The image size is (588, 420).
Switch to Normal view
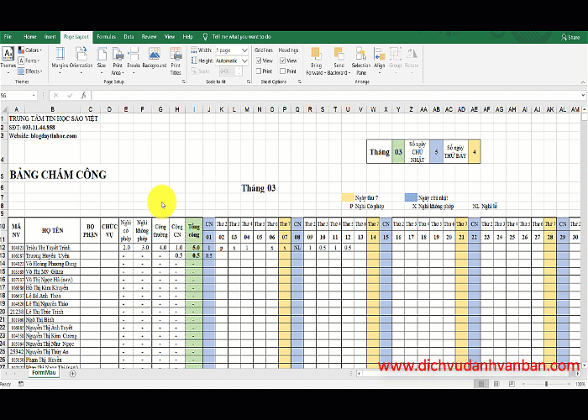[481, 384]
